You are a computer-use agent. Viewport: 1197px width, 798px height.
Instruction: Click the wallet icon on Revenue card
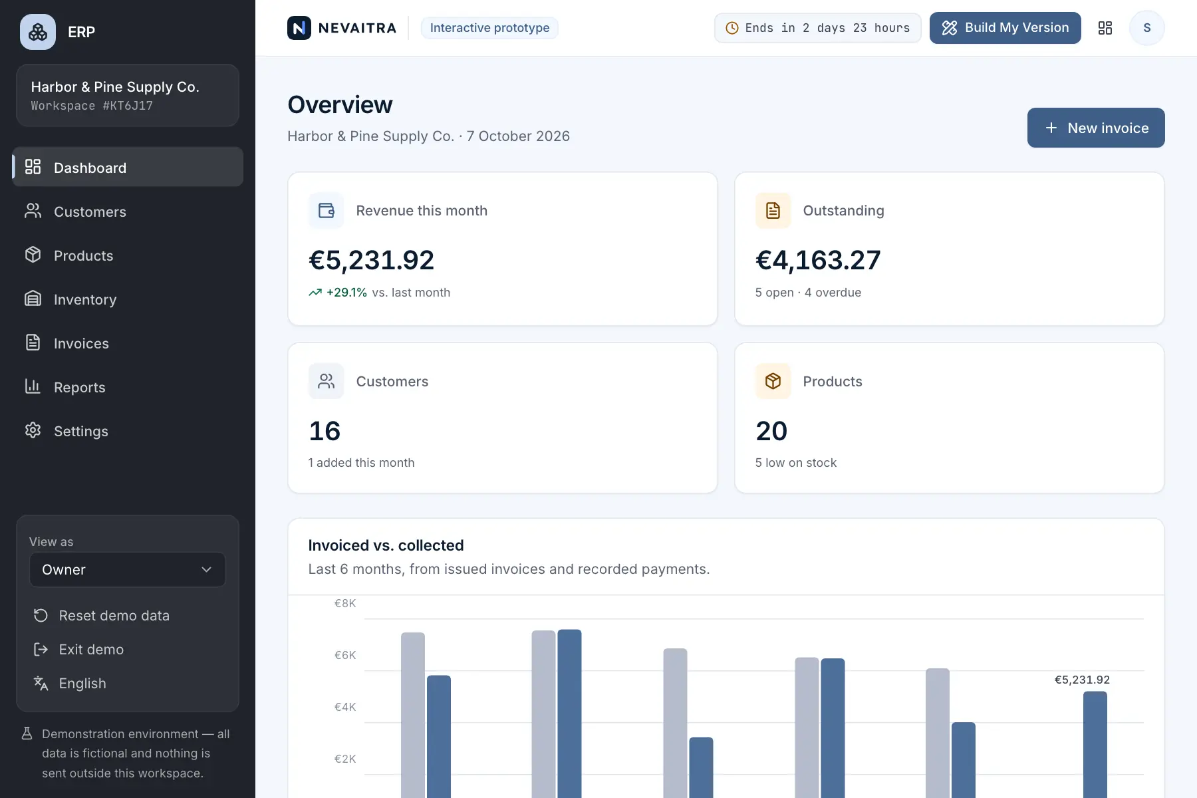coord(327,211)
